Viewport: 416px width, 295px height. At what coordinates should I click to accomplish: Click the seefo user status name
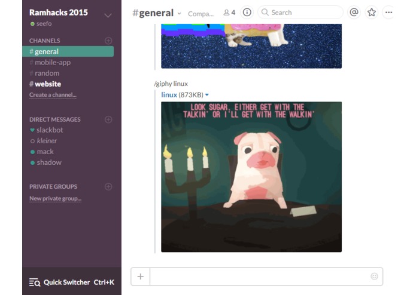44,23
